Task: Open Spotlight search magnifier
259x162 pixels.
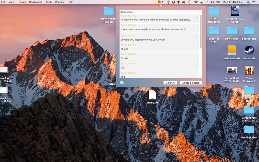Action: pyautogui.click(x=248, y=2)
